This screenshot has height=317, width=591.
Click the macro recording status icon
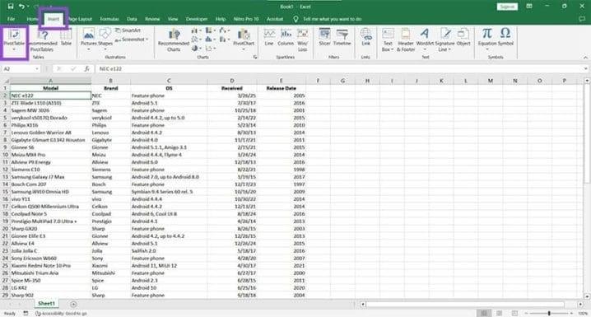[26, 313]
